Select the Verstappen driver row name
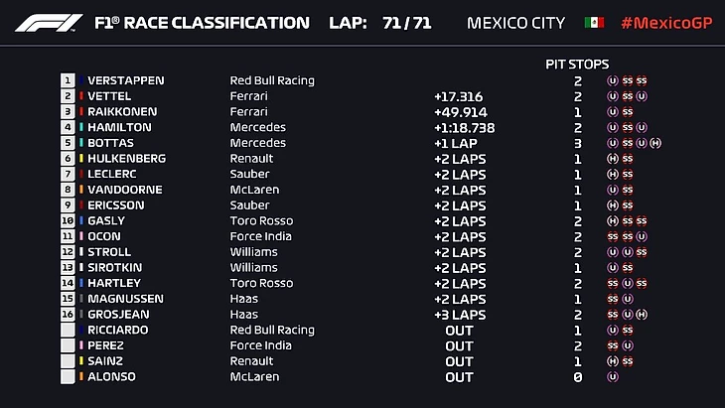Image resolution: width=725 pixels, height=408 pixels. pyautogui.click(x=125, y=80)
